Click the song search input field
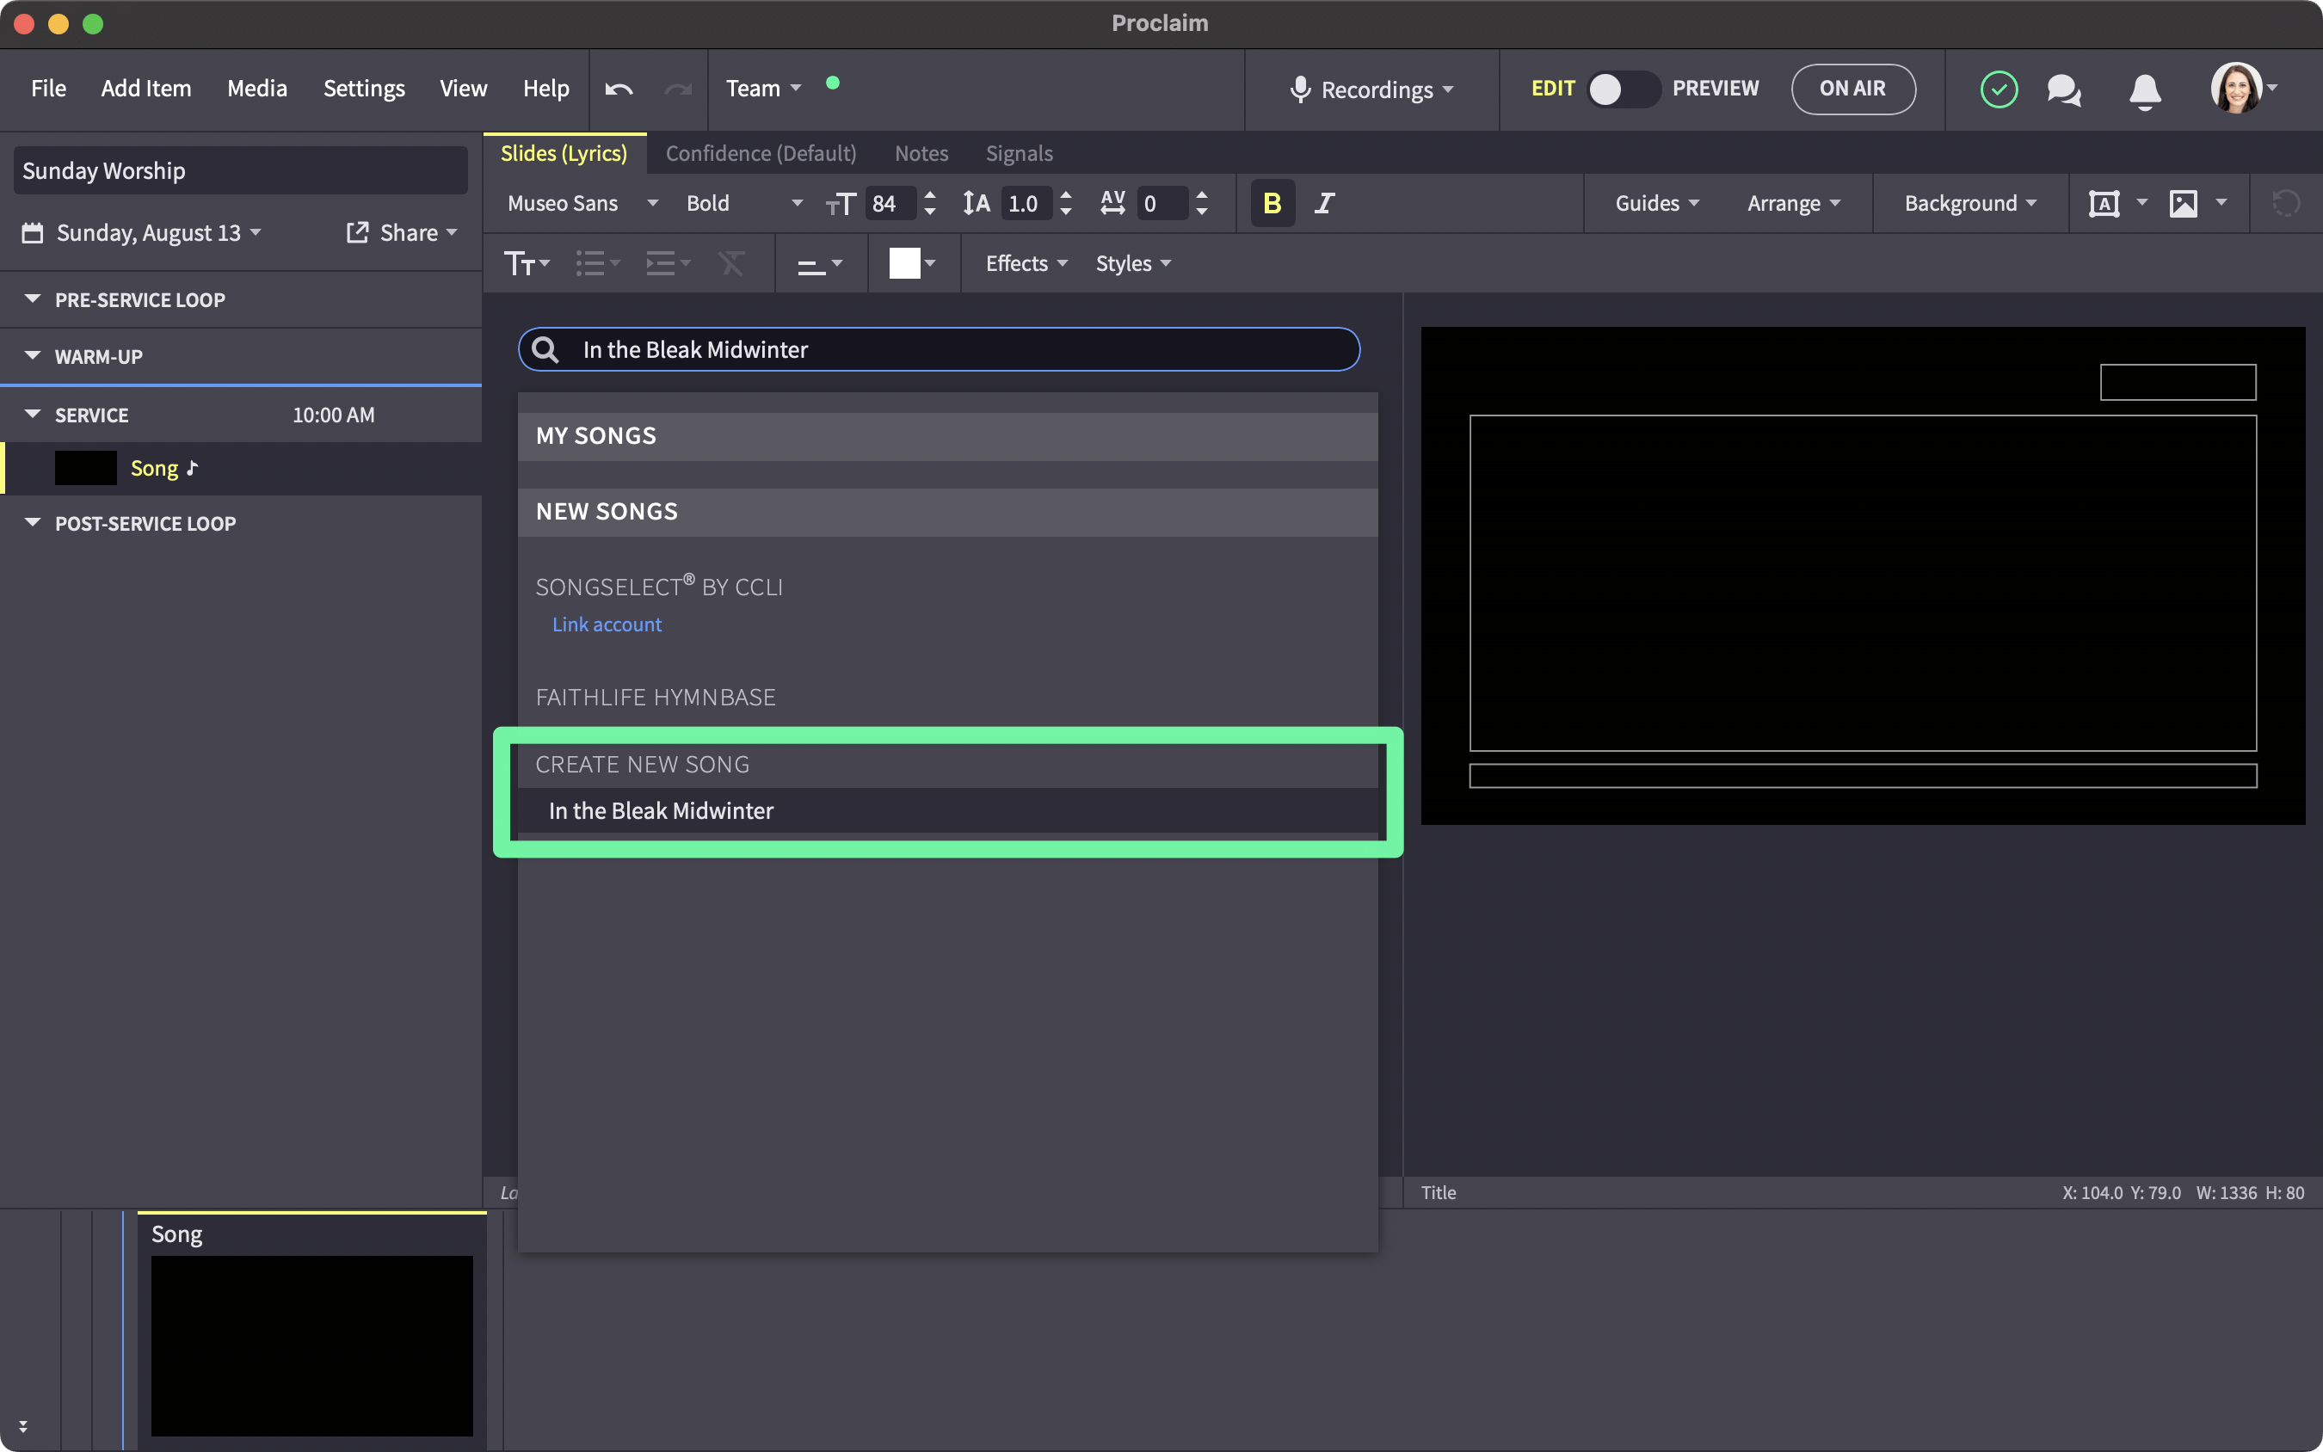 tap(938, 349)
